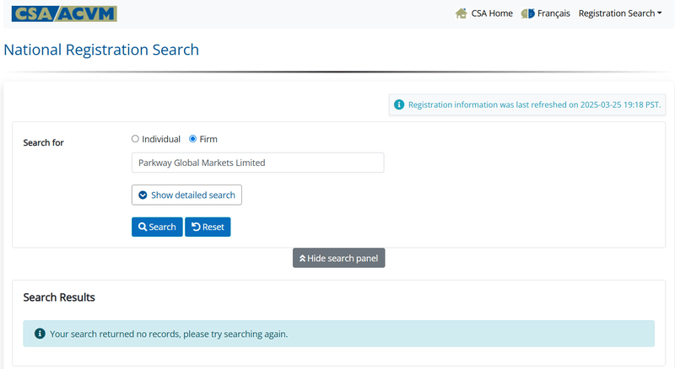Collapse with Hide search panel button
675x369 pixels.
[x=339, y=258]
